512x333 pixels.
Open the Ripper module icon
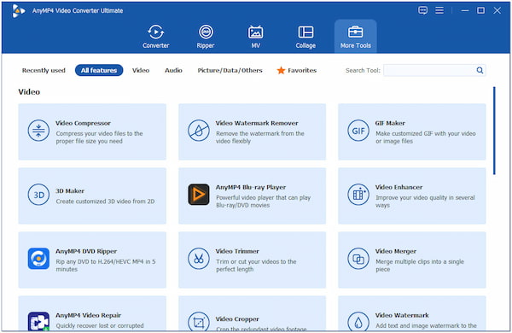pos(206,32)
